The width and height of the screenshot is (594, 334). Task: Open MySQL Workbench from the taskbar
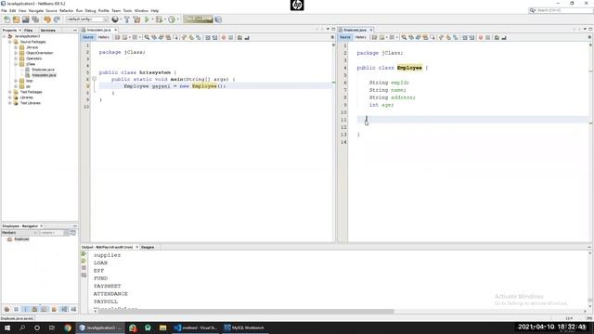coord(244,328)
